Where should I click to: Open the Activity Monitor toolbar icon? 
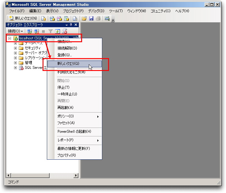(x=107, y=18)
